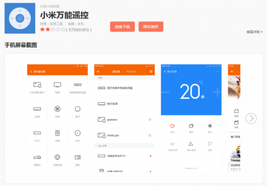Select the DVD disc icon

(78, 133)
